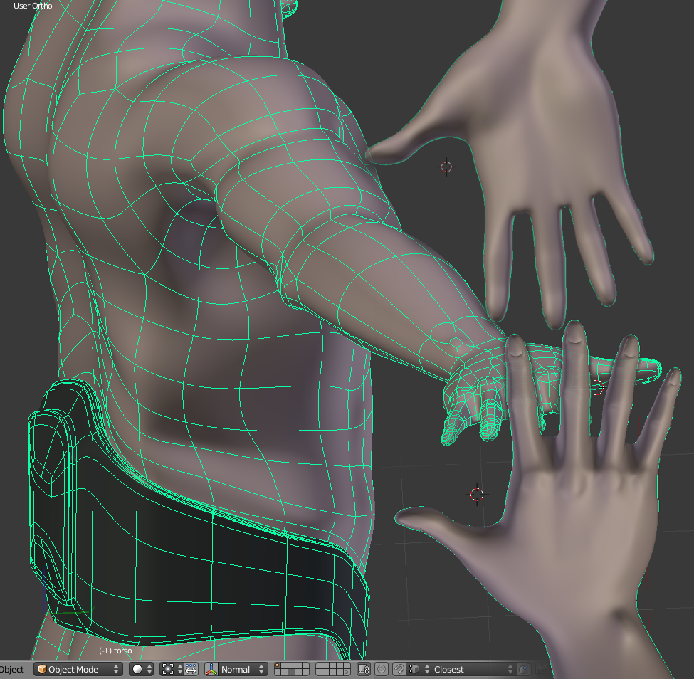Open the Object menu in the header
Image resolution: width=694 pixels, height=679 pixels.
click(x=12, y=669)
